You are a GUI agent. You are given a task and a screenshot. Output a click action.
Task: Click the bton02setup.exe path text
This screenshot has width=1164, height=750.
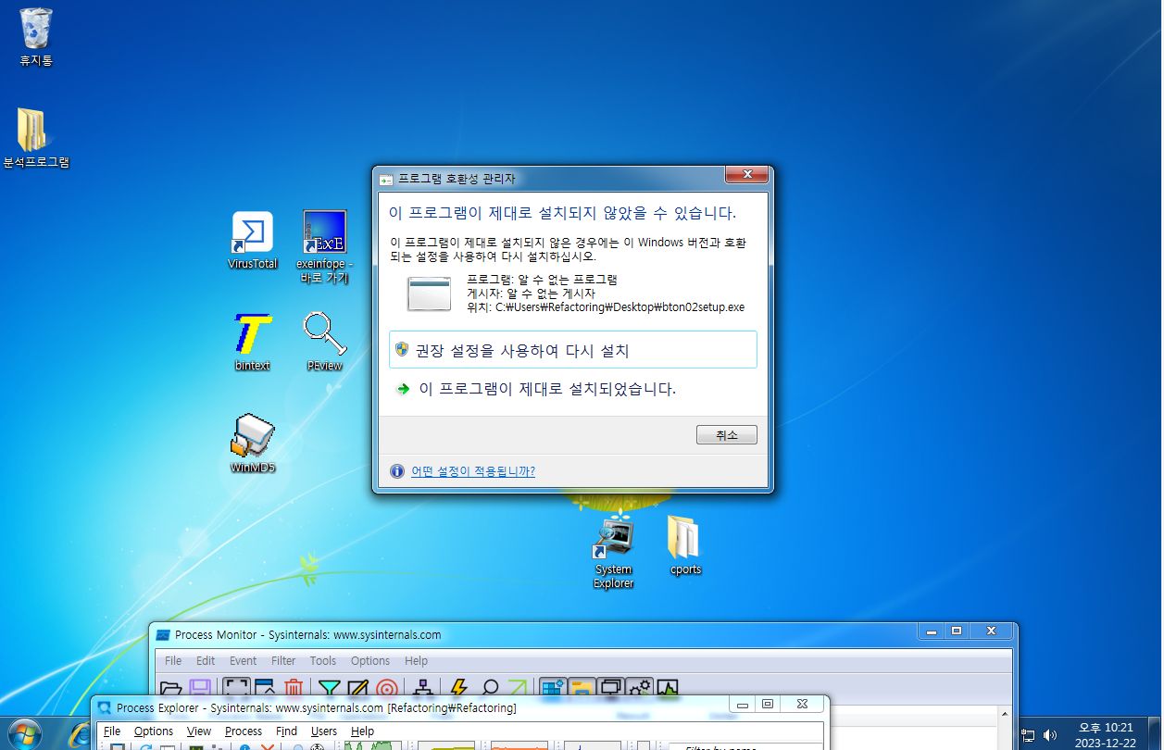point(620,307)
